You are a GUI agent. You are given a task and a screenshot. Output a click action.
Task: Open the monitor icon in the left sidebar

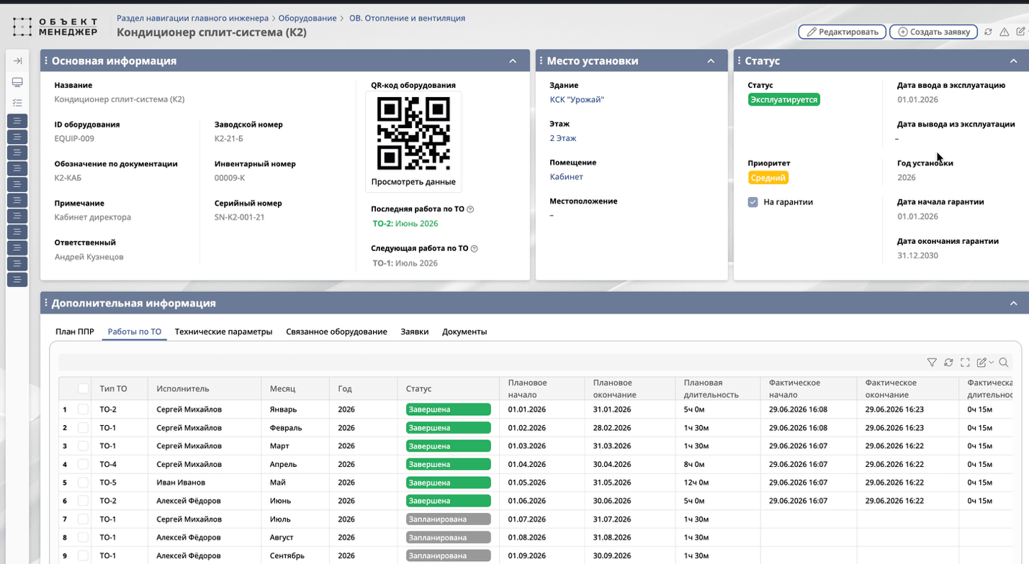17,83
